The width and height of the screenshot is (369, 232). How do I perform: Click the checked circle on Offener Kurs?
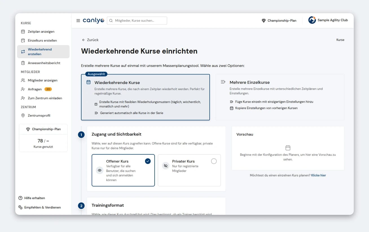coord(148,161)
